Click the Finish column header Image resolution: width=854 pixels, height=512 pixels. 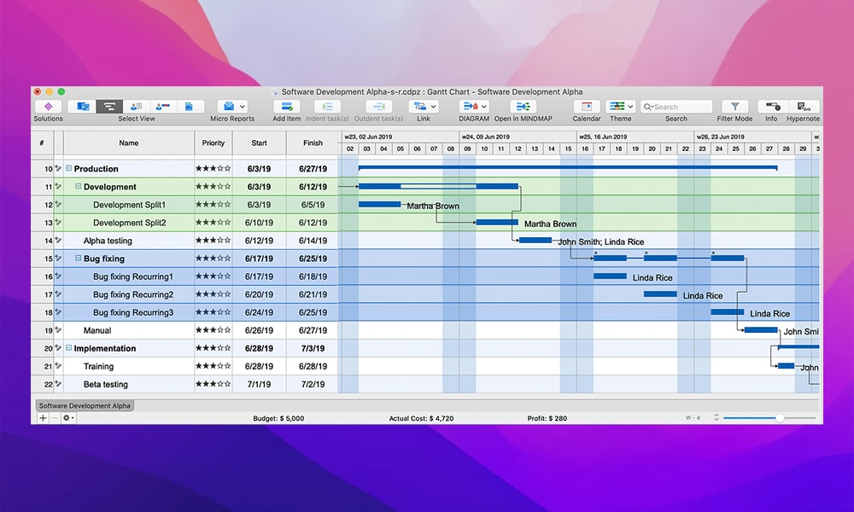pos(313,143)
